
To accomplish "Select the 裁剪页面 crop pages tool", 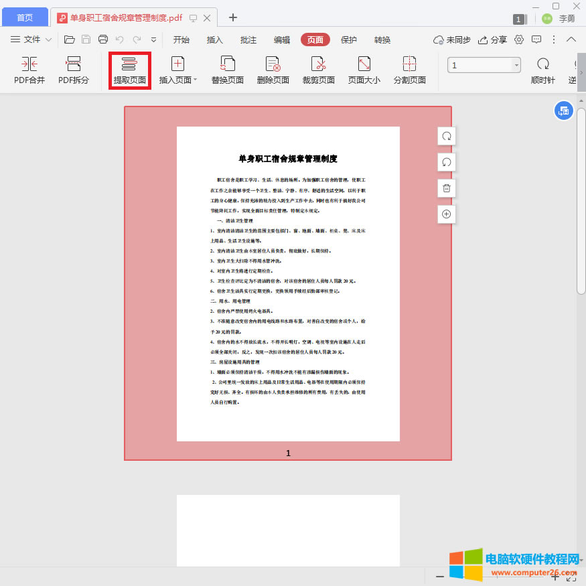I will tap(317, 69).
